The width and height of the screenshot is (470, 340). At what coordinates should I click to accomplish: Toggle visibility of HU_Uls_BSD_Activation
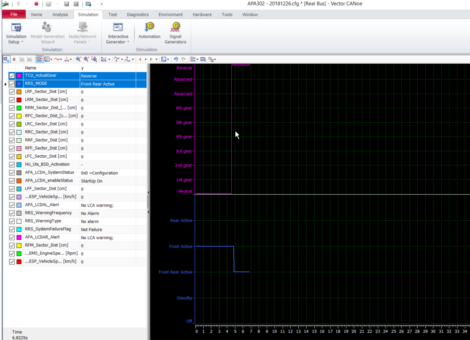(12, 165)
